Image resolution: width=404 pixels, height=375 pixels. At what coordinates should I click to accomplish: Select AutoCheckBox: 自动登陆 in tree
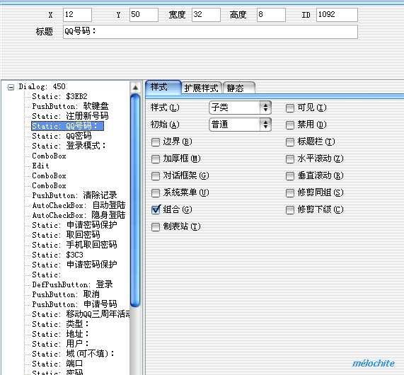click(79, 205)
